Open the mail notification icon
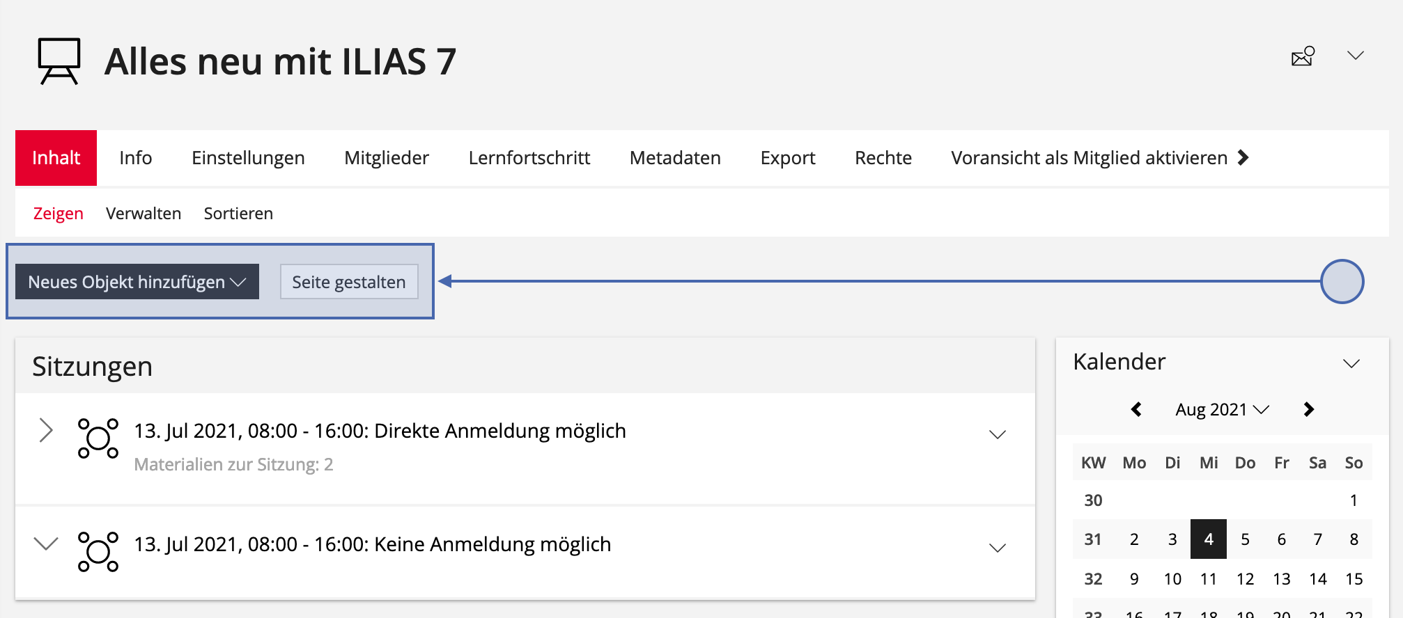 click(x=1302, y=56)
